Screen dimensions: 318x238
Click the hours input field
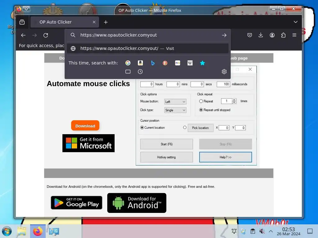pos(147,84)
